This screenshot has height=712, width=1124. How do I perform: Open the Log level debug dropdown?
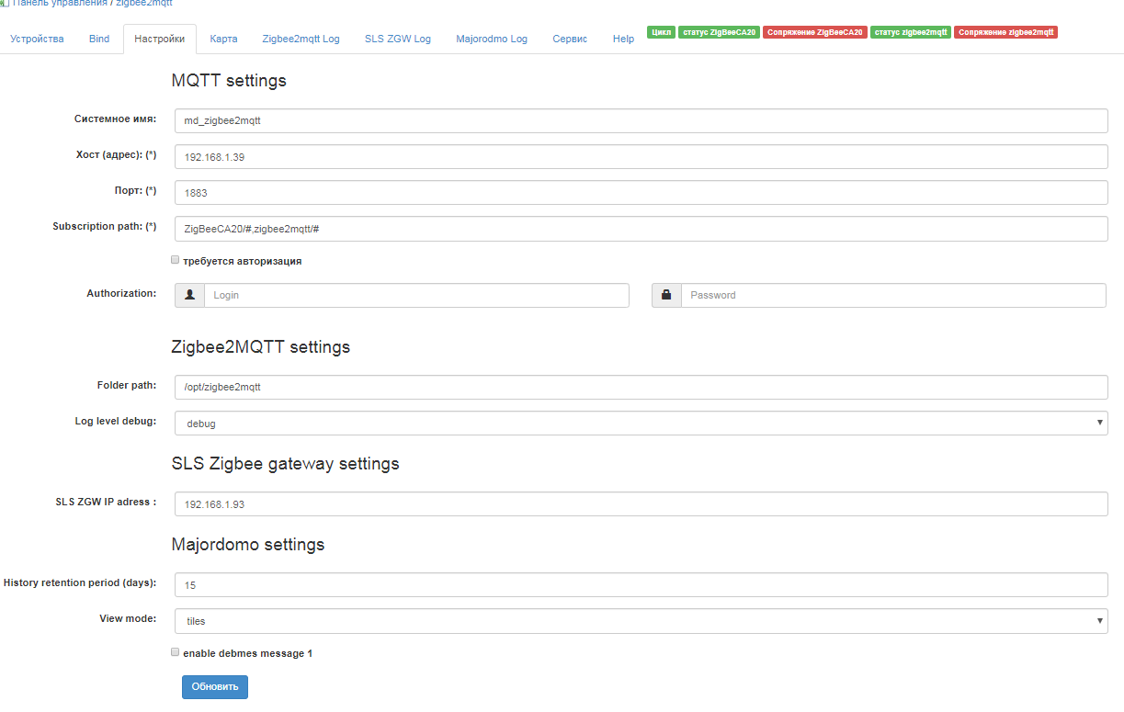[x=641, y=424]
